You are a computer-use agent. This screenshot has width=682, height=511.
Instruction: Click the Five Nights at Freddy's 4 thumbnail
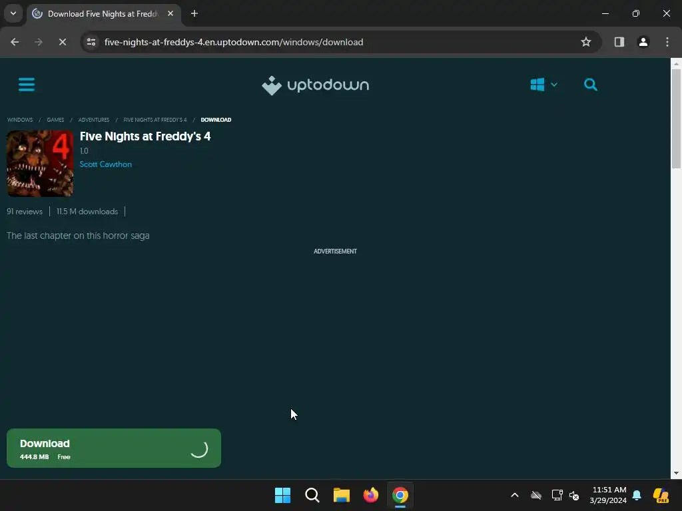(x=40, y=164)
